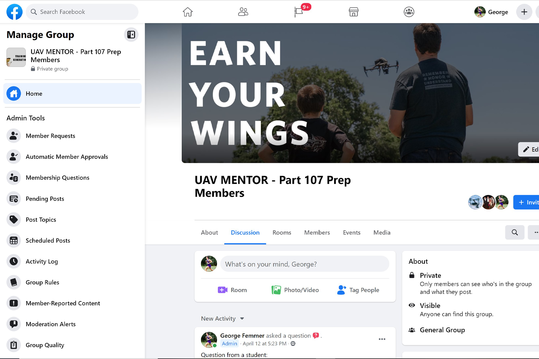Open the group more options ellipsis

[x=534, y=232]
